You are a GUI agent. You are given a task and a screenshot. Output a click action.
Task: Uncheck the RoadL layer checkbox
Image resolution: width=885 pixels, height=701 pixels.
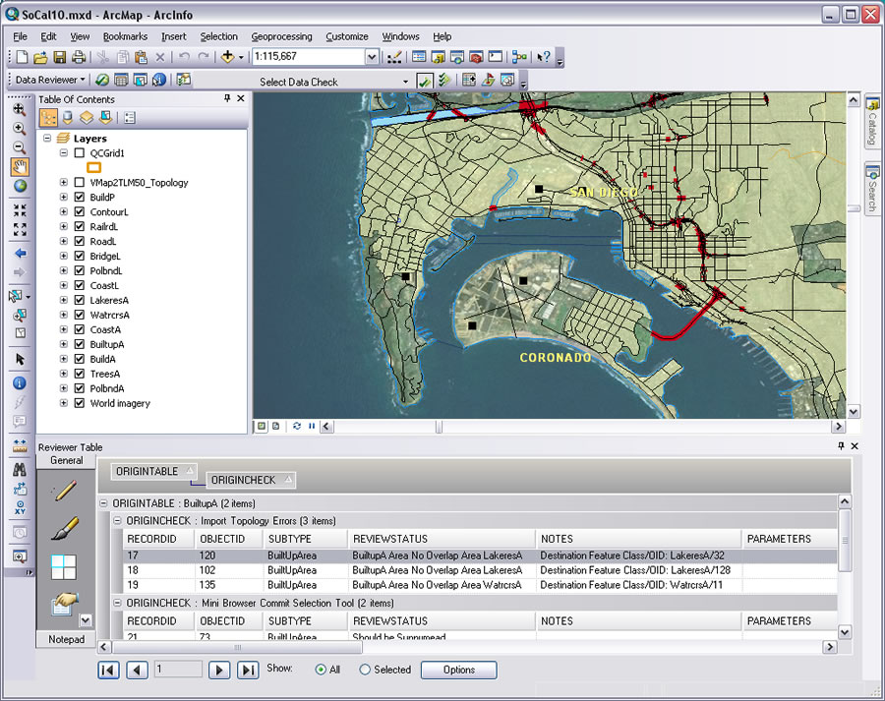point(80,241)
